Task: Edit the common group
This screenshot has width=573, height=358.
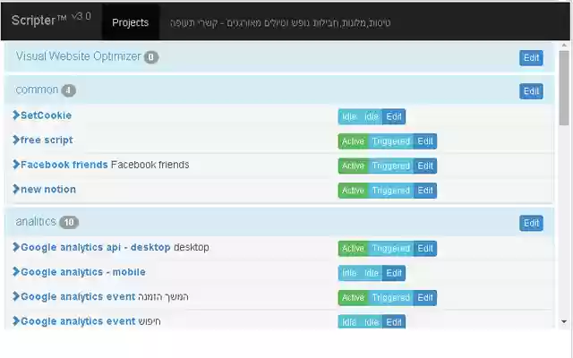Action: coord(531,91)
